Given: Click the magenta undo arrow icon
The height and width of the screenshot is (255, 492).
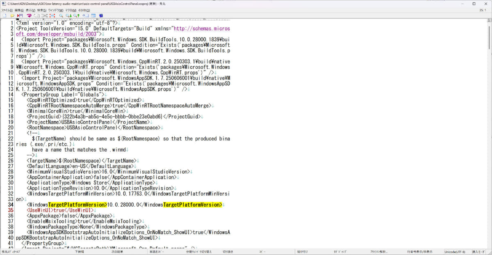Looking at the screenshot, I should (29, 16).
